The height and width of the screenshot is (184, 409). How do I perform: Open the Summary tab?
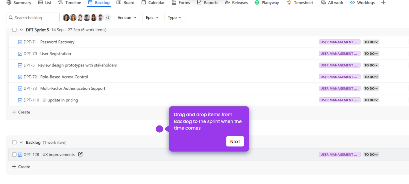[19, 3]
